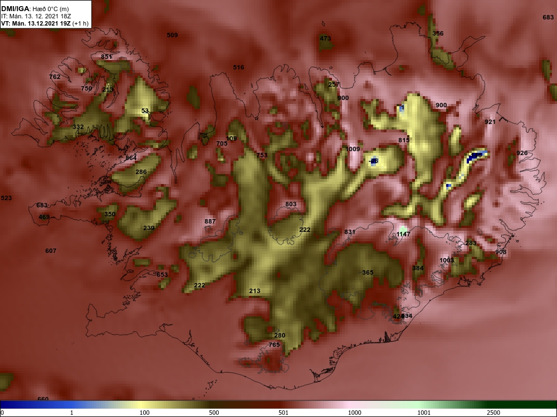Image resolution: width=557 pixels, height=417 pixels.
Task: Click the map value 803
Action: 291,204
